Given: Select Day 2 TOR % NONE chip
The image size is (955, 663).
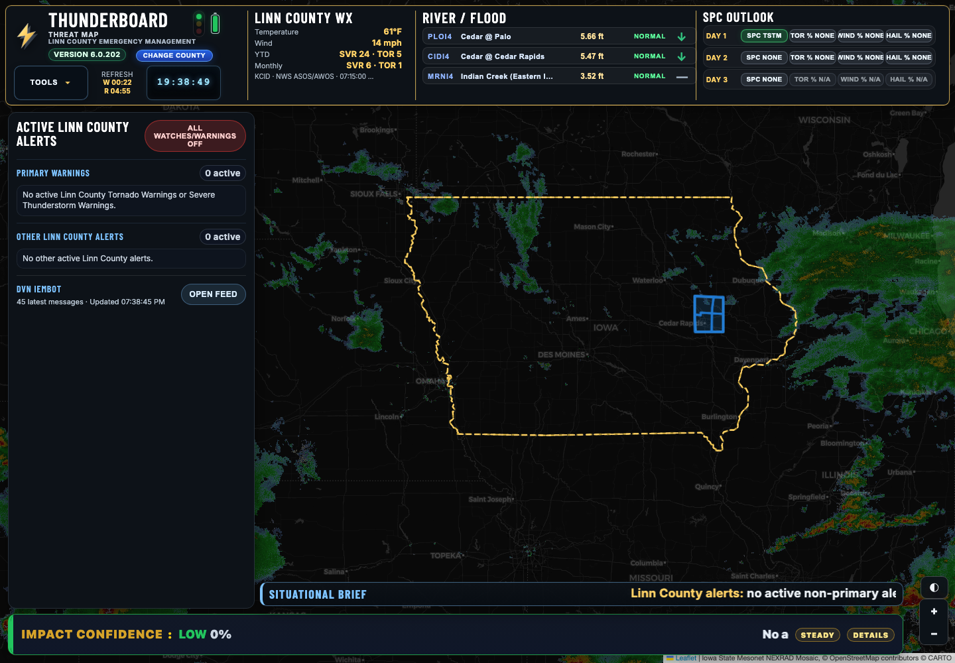Looking at the screenshot, I should (812, 58).
